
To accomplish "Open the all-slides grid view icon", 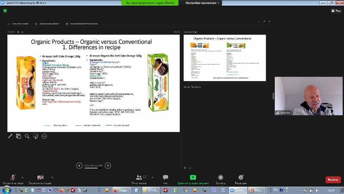I will pos(18,136).
